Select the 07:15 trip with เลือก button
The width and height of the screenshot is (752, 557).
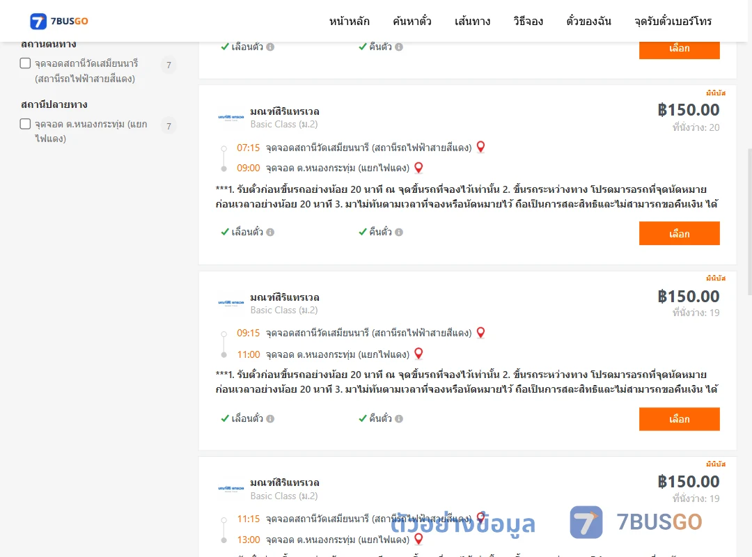679,234
